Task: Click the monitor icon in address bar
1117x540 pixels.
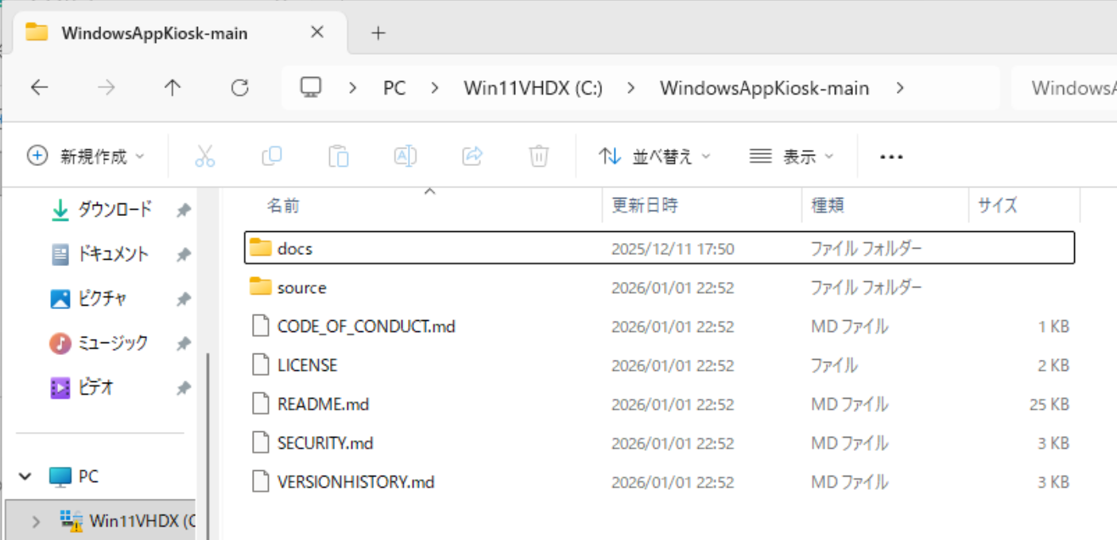Action: 311,87
